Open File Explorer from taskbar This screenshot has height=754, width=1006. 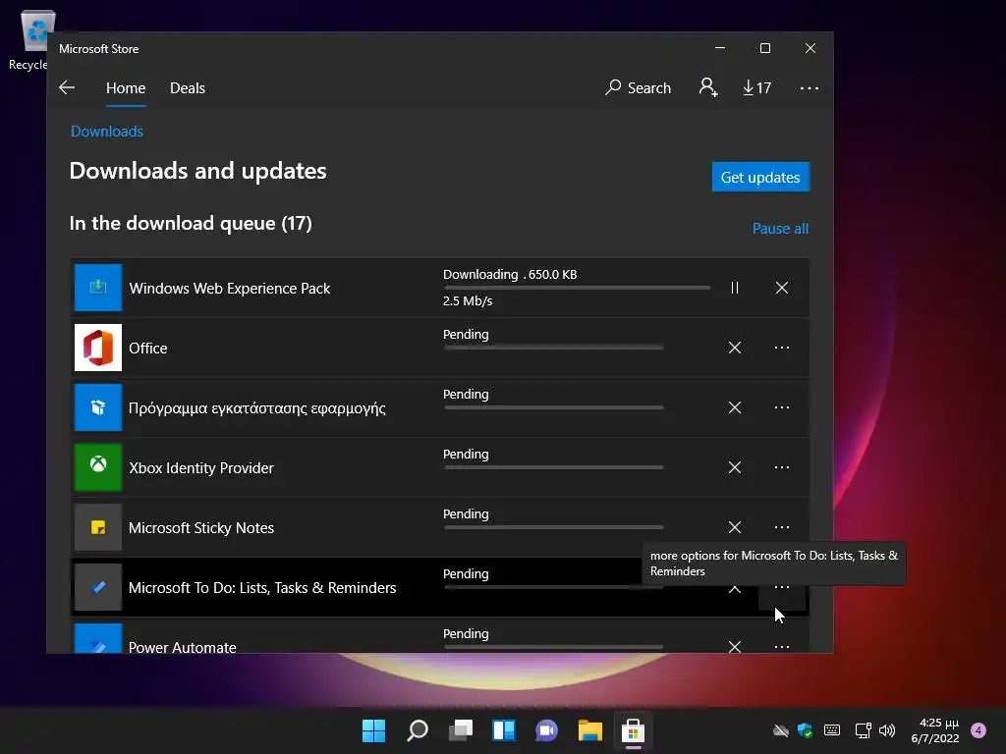590,730
